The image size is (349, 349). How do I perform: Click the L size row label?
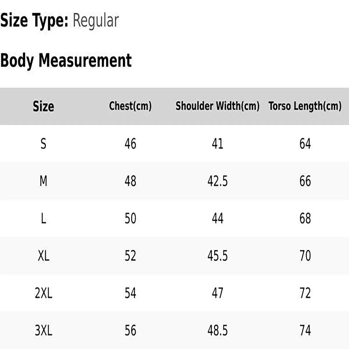(43, 218)
